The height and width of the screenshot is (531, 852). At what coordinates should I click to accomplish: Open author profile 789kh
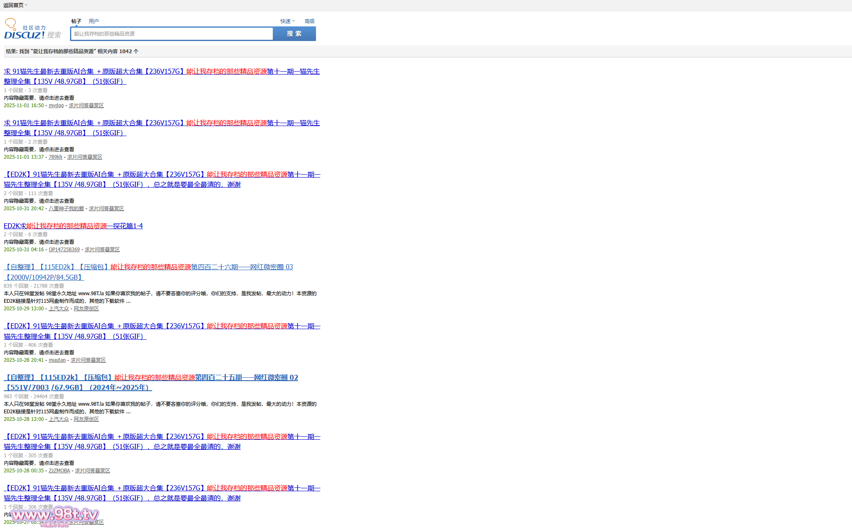[55, 157]
